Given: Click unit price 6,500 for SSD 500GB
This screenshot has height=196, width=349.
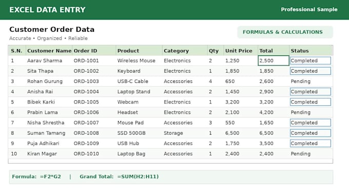Looking at the screenshot, I should (232, 133).
